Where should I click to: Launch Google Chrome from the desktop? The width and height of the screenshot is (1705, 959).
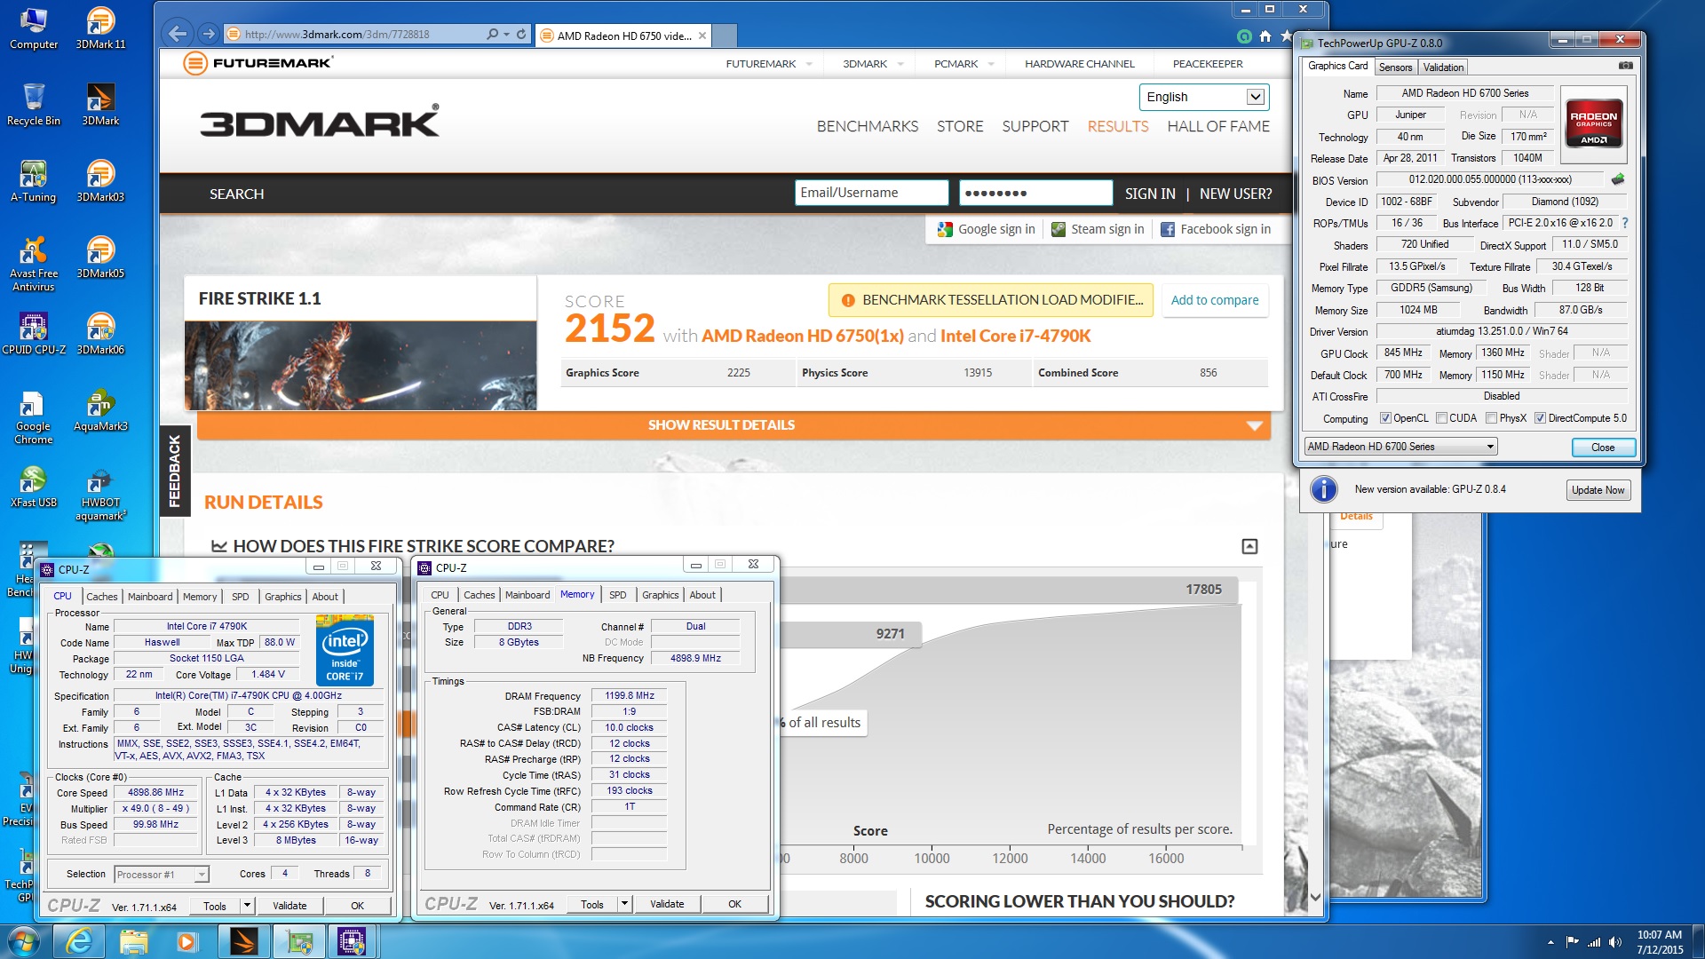[34, 416]
